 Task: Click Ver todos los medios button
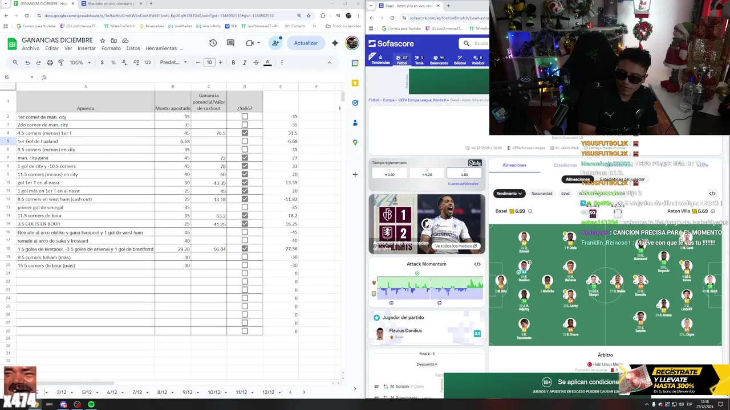(456, 246)
